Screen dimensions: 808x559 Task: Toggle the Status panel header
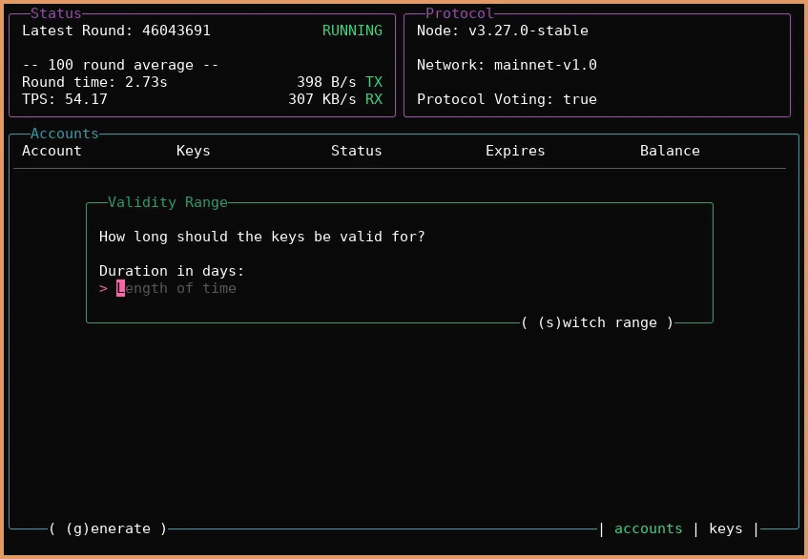tap(54, 13)
